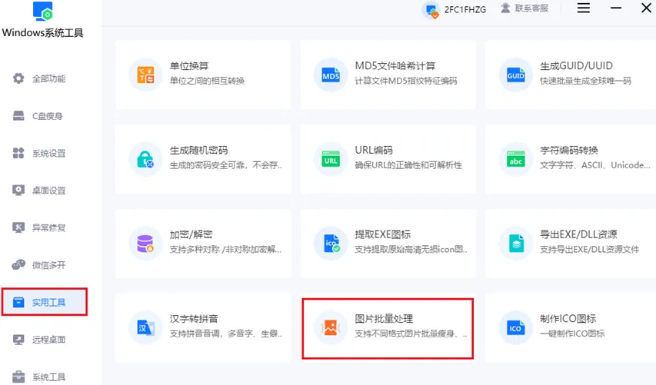Open 导出EXE/DLL资源 tool card

pos(571,244)
